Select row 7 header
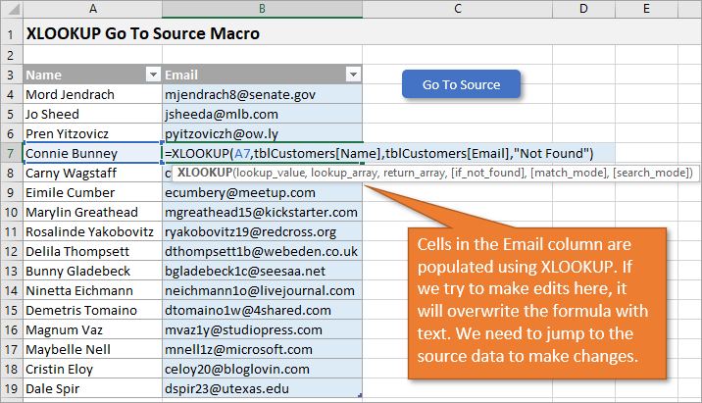The height and width of the screenshot is (403, 702). [10, 153]
